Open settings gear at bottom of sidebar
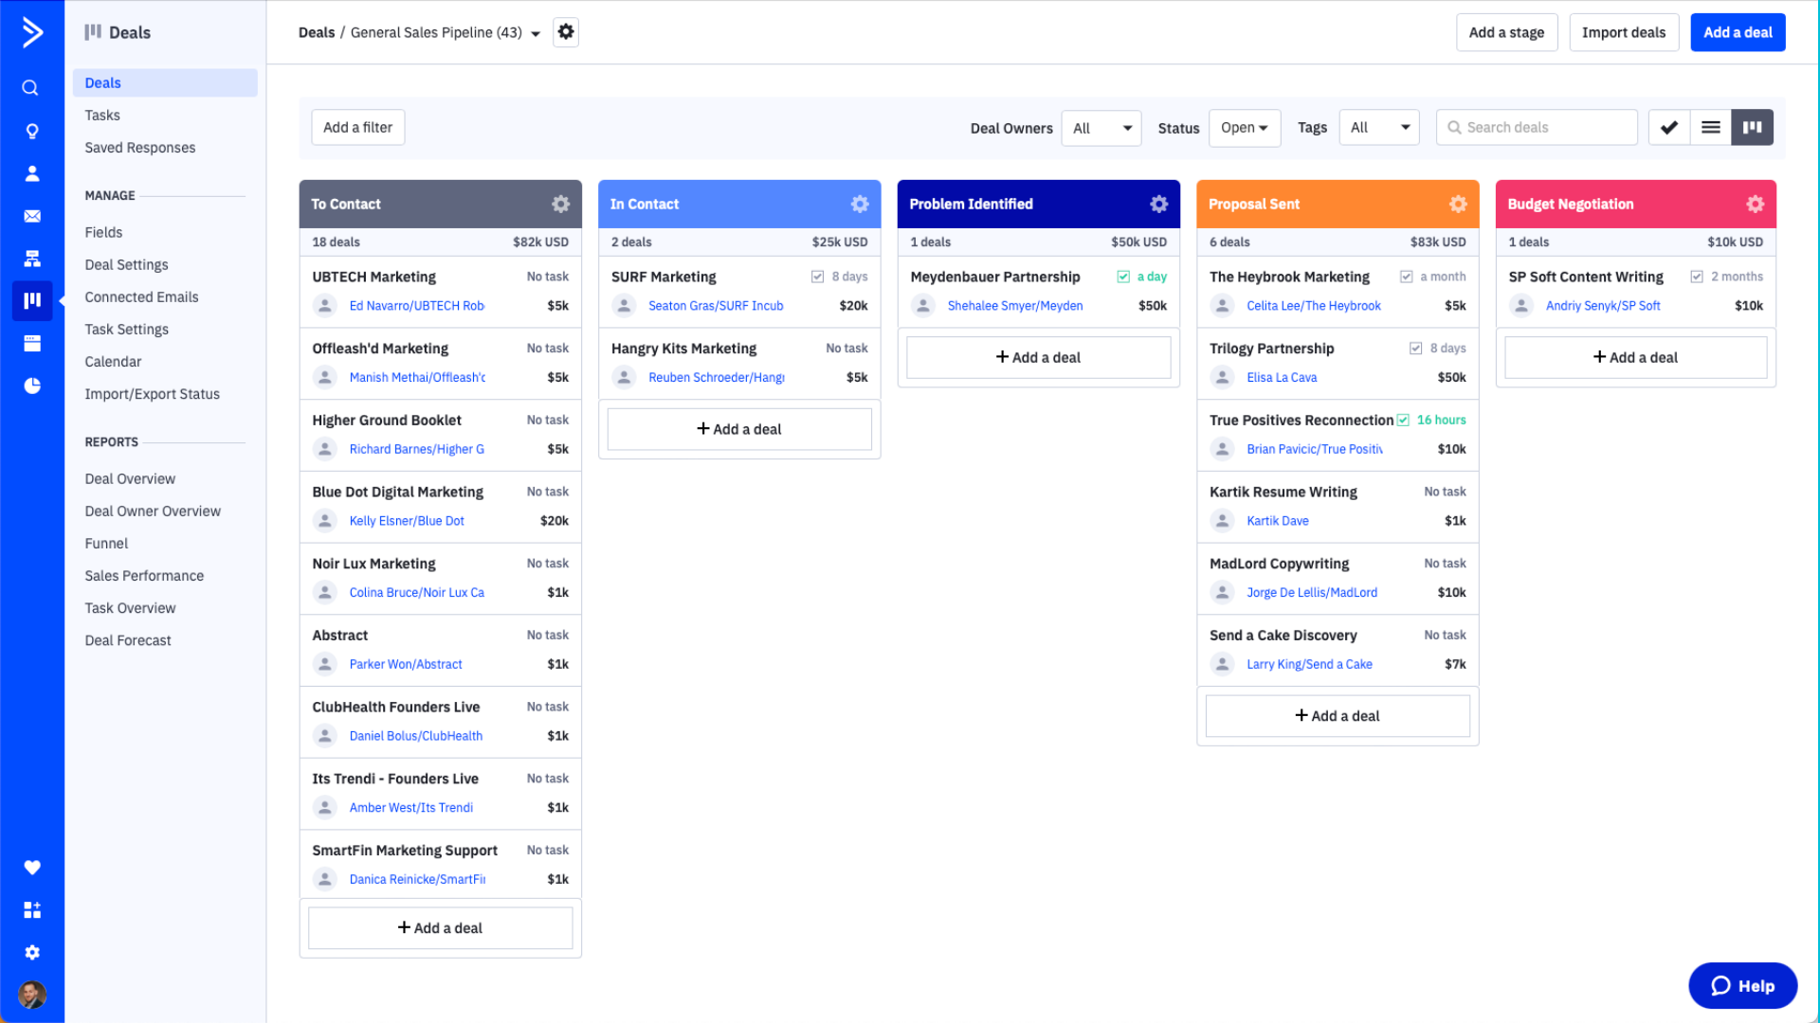This screenshot has width=1820, height=1023. tap(32, 952)
